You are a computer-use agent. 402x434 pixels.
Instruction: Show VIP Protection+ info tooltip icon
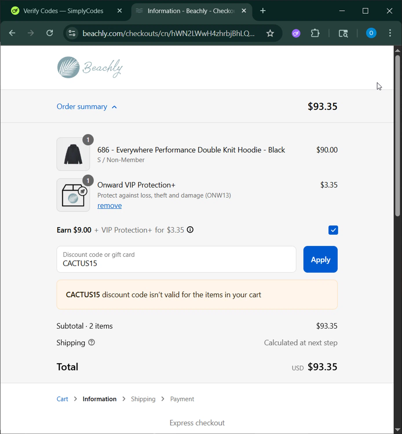(190, 230)
